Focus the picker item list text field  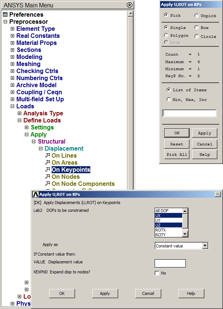coord(189,113)
